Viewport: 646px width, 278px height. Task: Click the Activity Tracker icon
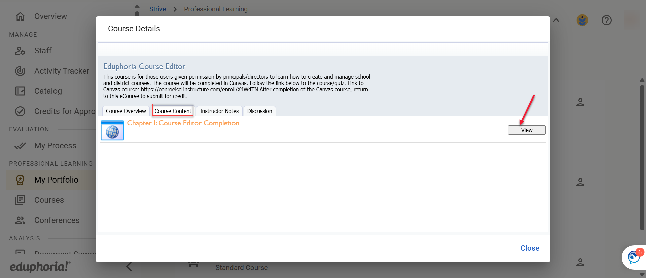point(20,71)
